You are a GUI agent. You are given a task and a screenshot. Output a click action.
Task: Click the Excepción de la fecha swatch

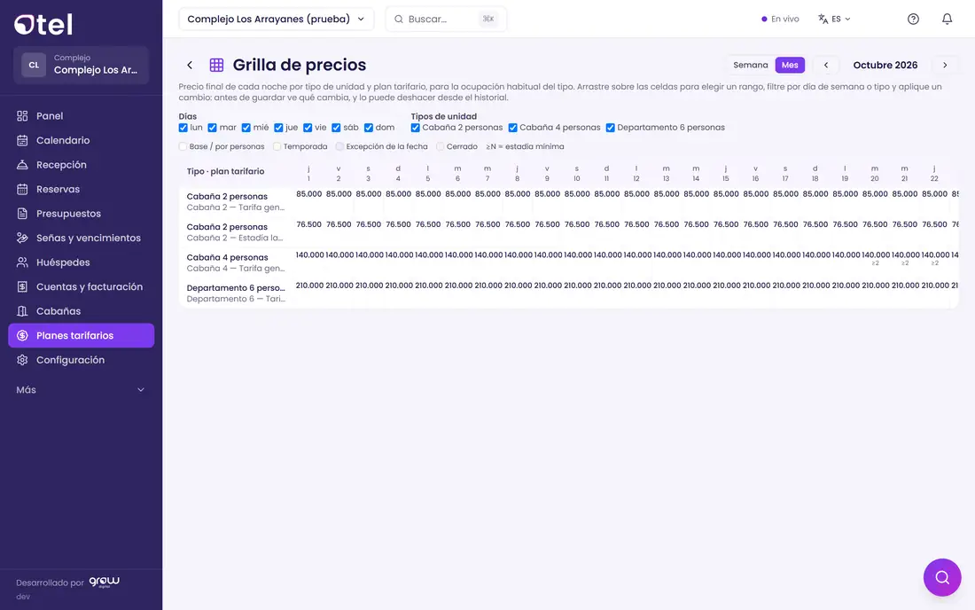[x=339, y=147]
